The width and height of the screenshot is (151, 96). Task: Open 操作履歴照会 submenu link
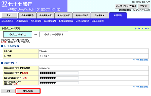(x=22, y=21)
